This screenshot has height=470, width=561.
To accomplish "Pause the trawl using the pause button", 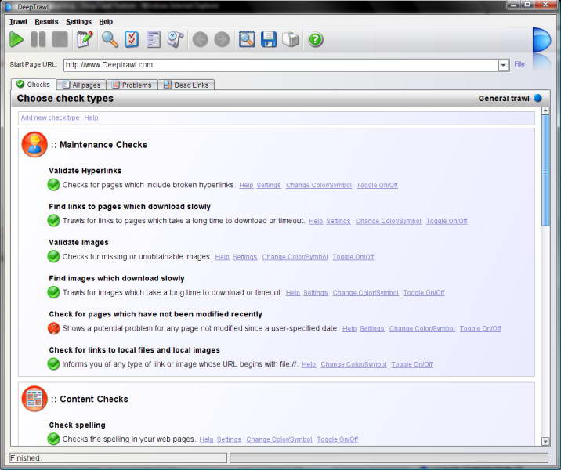I will pos(38,39).
